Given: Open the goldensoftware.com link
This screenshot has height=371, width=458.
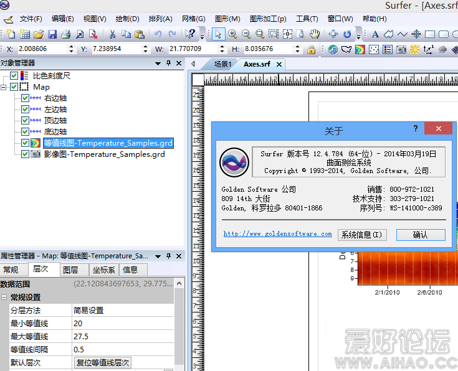Looking at the screenshot, I should point(277,234).
